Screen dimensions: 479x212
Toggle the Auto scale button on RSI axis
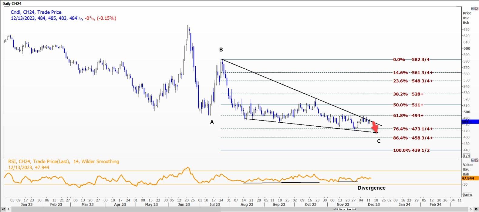467,195
